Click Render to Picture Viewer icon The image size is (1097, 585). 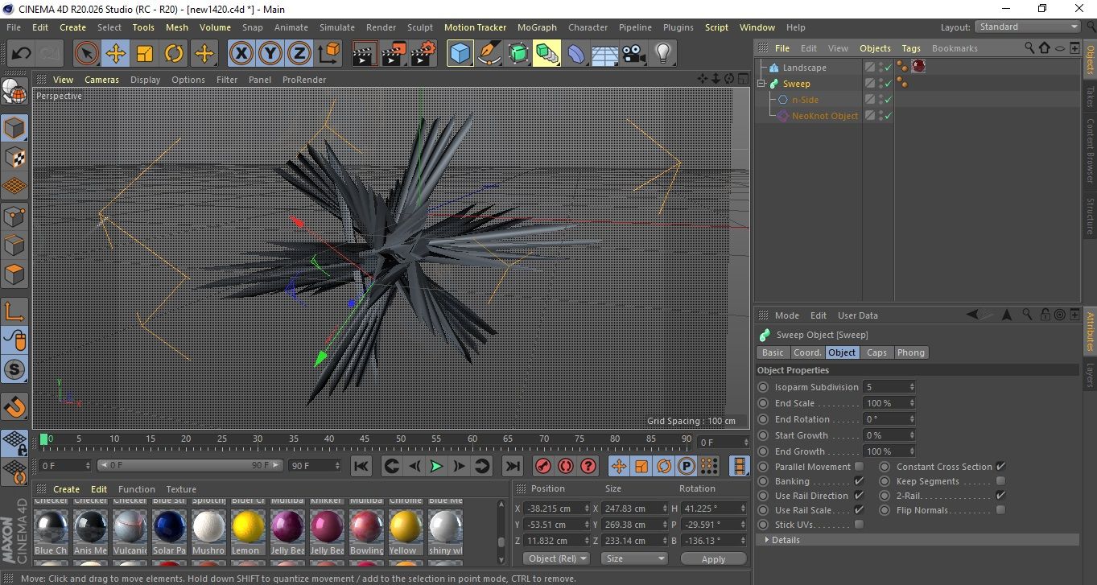(394, 54)
